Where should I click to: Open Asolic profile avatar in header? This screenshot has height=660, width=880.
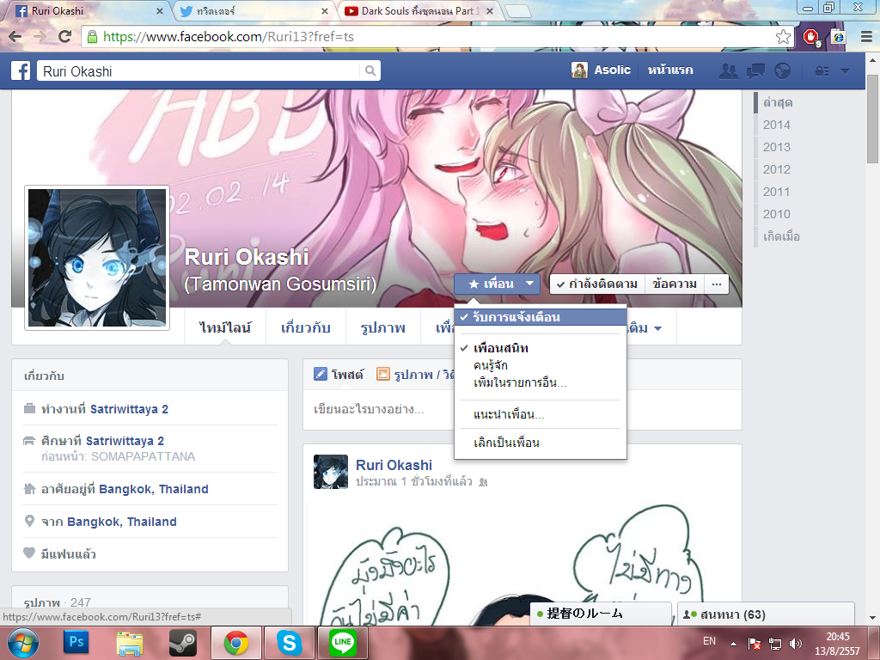tap(579, 70)
